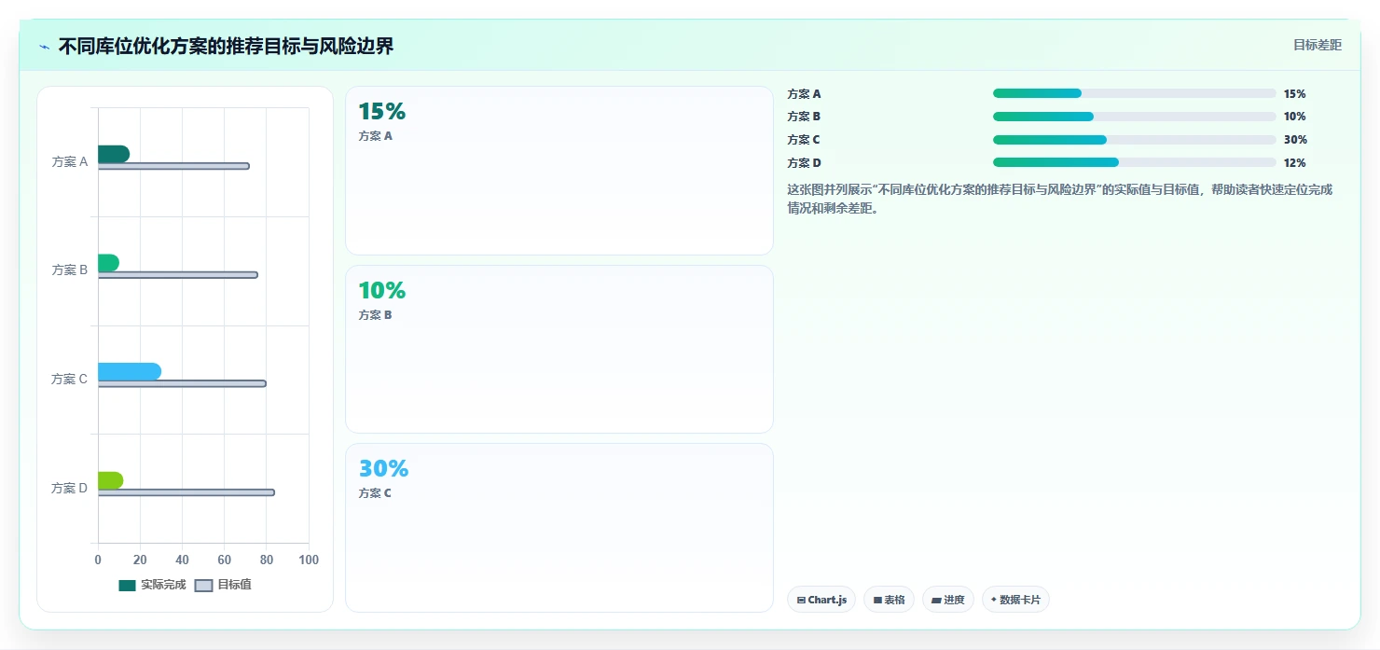This screenshot has width=1380, height=650.
Task: Open the 15% 方案 A data card
Action: point(559,171)
